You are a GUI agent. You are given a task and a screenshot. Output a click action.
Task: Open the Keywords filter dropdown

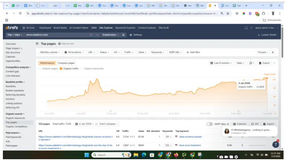click(x=158, y=52)
